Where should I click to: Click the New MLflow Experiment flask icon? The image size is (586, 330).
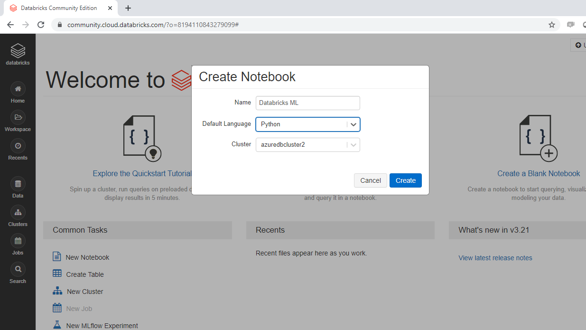57,325
